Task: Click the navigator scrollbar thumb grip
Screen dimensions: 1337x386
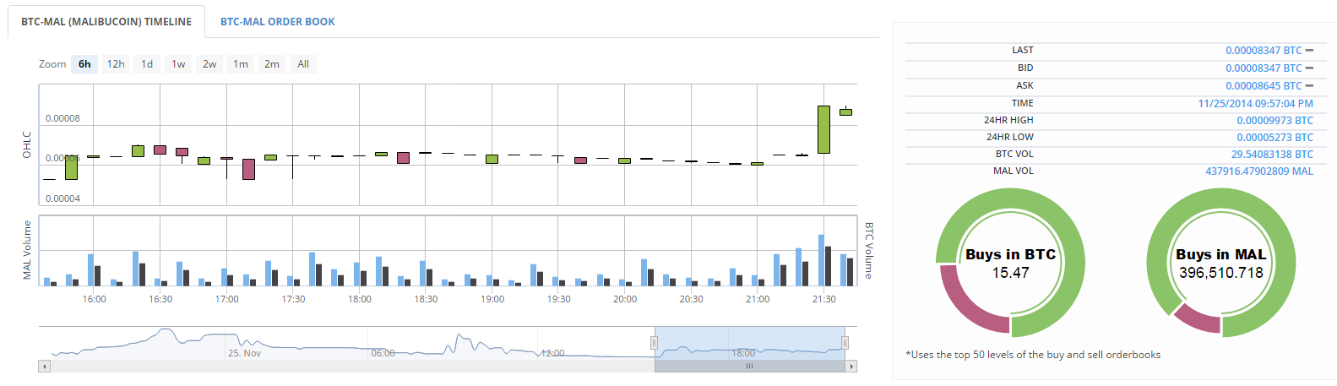Action: coord(749,367)
